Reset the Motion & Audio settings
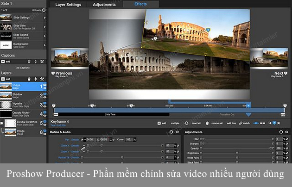Image resolution: width=292 pixels, height=187 pixels. click(171, 132)
